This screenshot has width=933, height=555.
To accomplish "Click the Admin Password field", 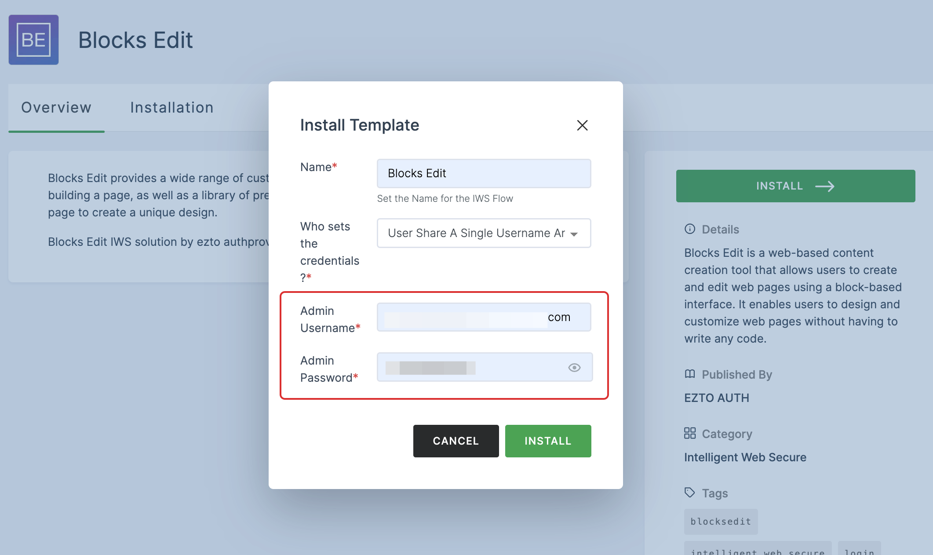I will (x=485, y=367).
